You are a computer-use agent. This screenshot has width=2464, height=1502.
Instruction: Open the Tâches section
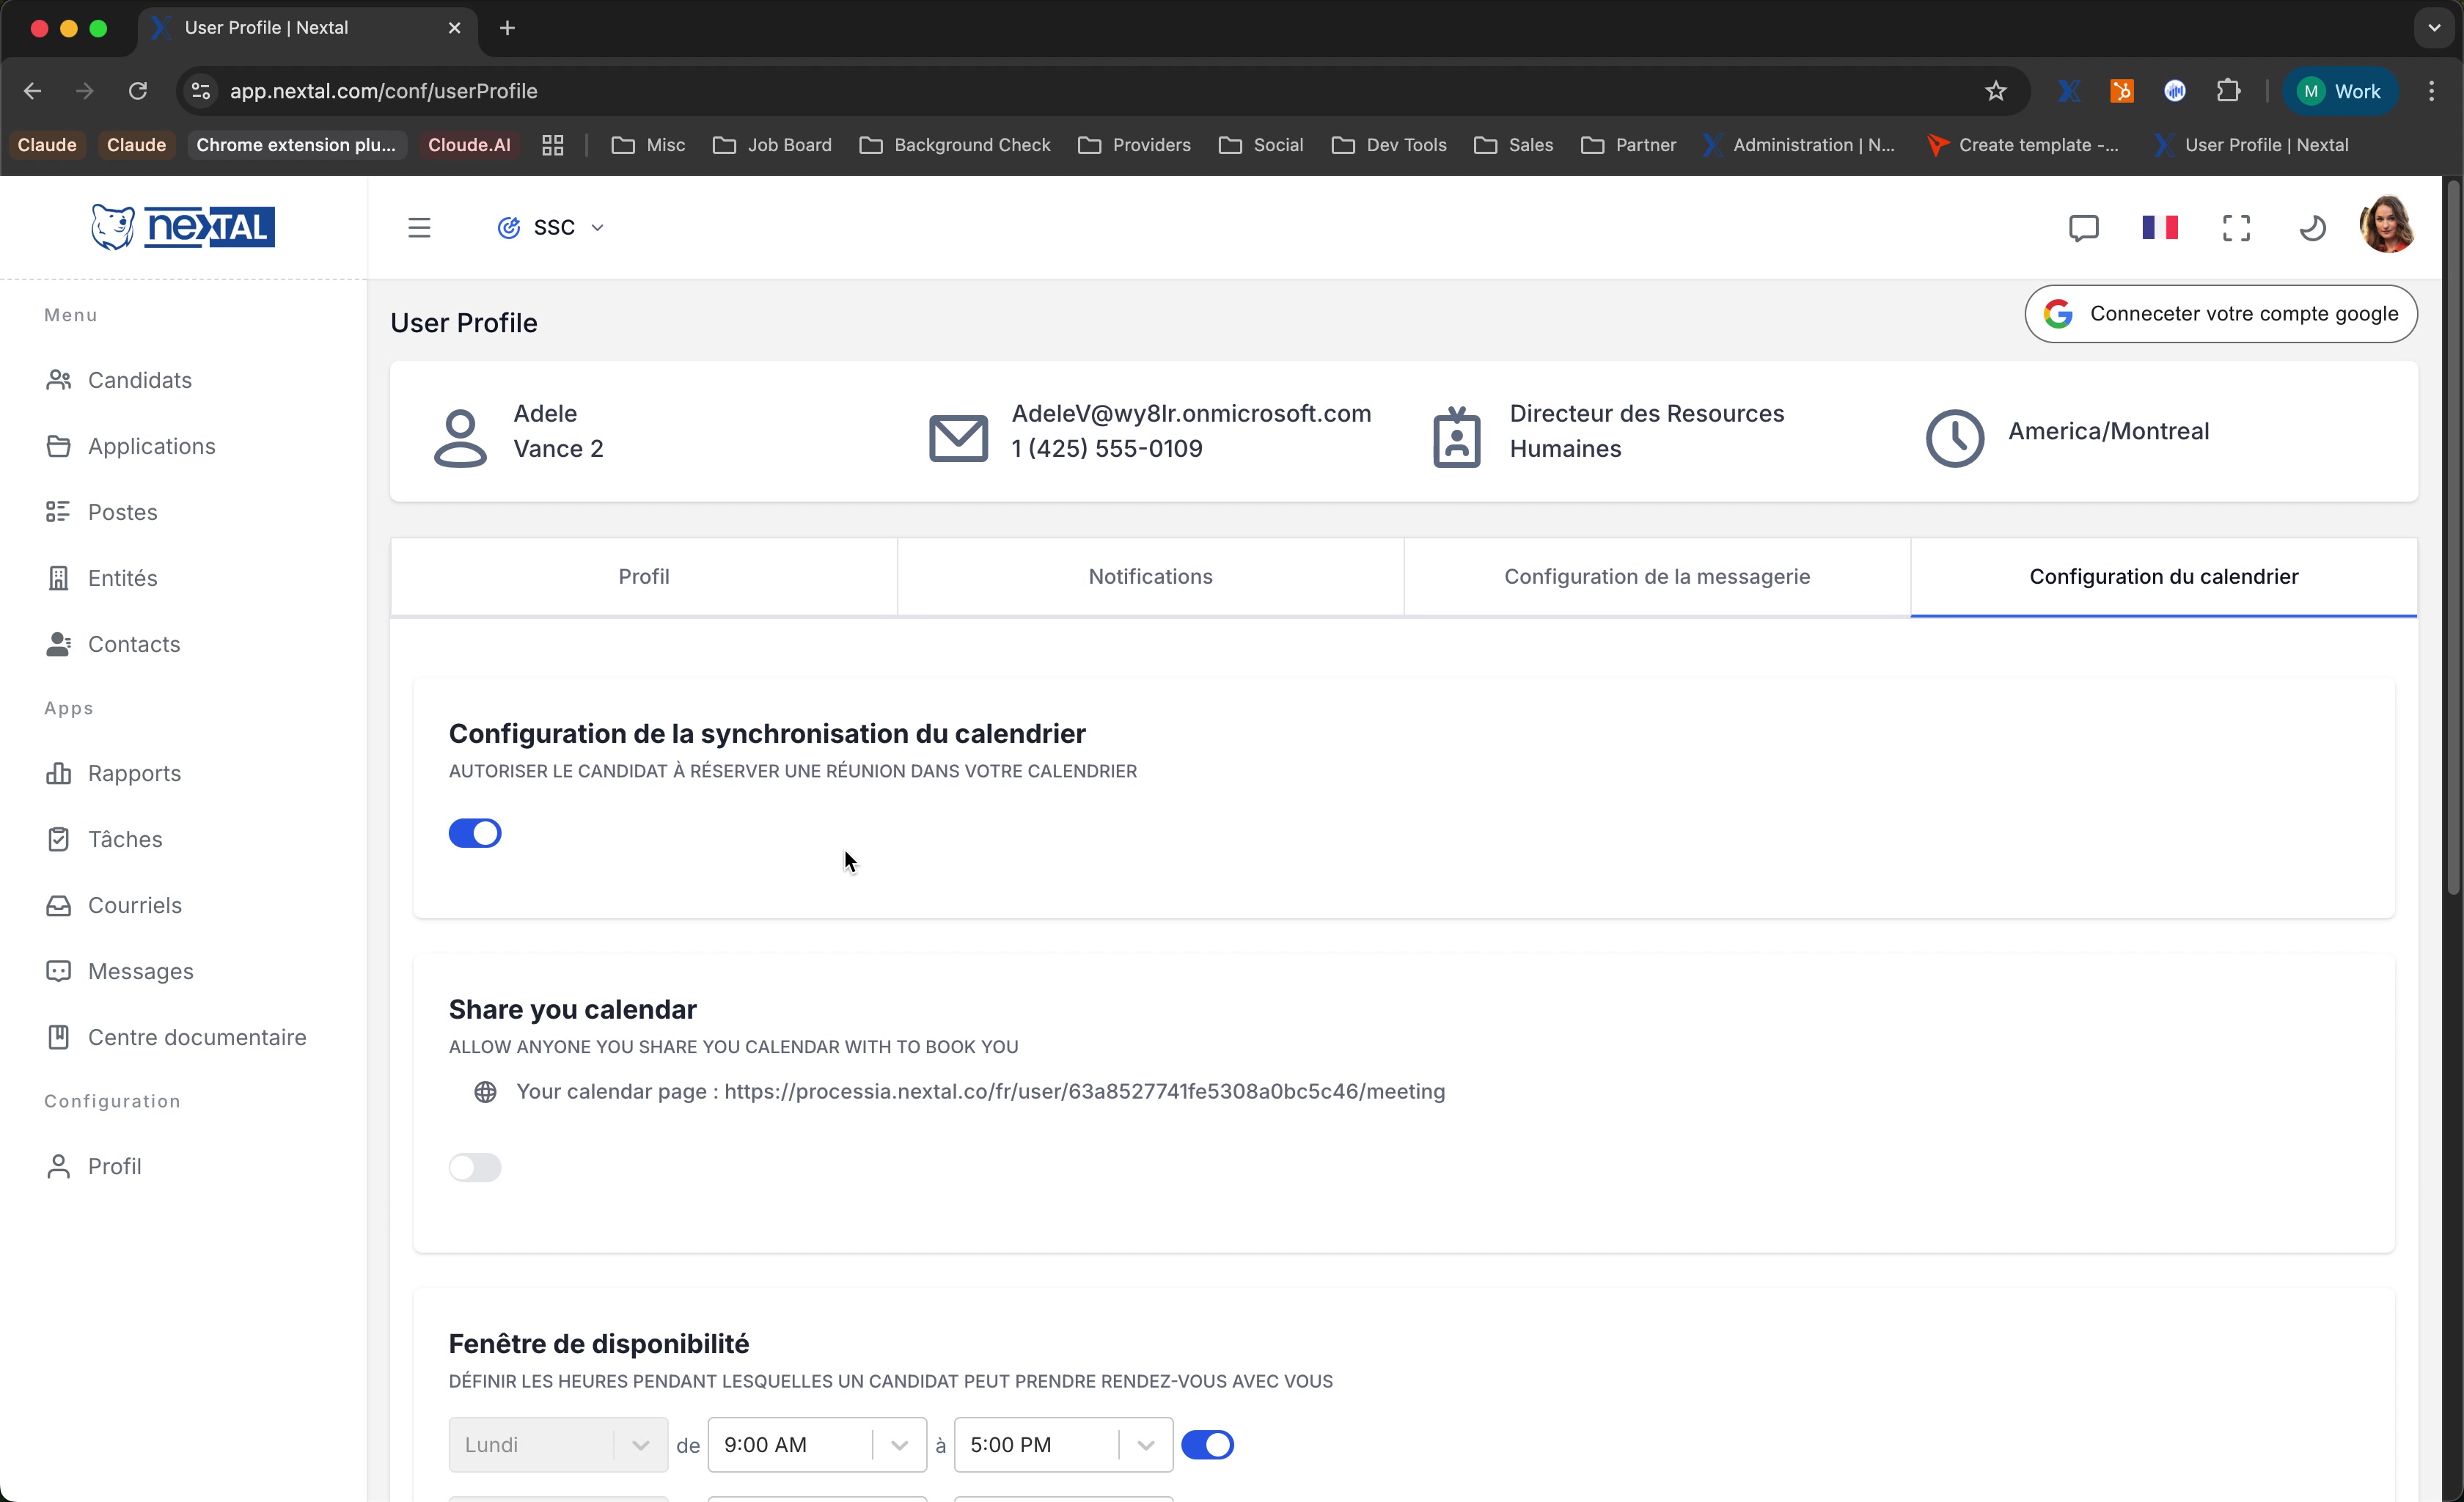pos(125,839)
